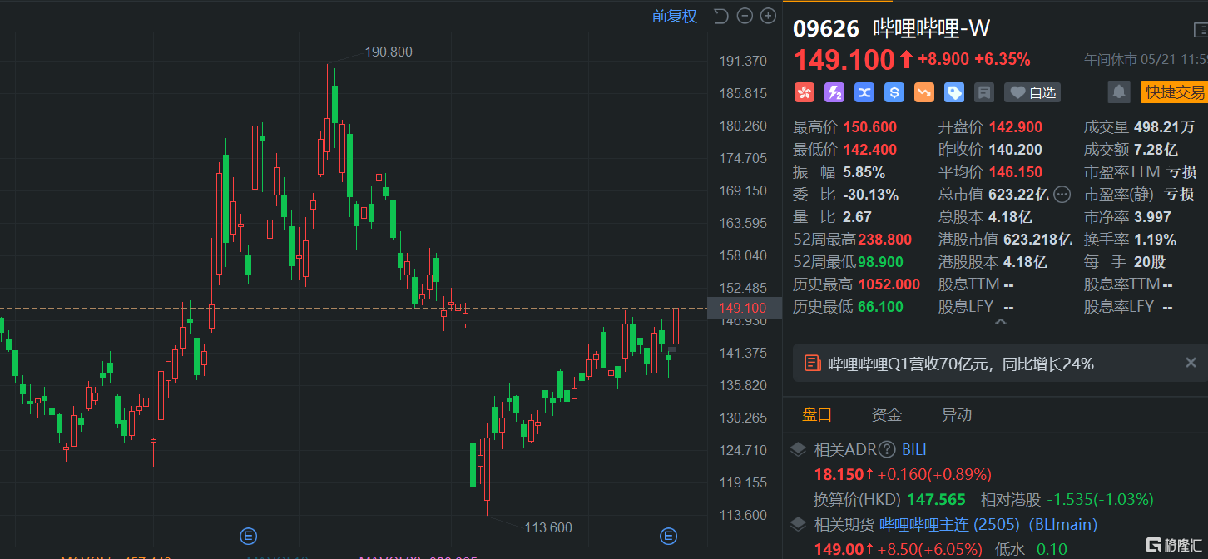Open the gray notes icon
The width and height of the screenshot is (1208, 559).
tap(984, 92)
